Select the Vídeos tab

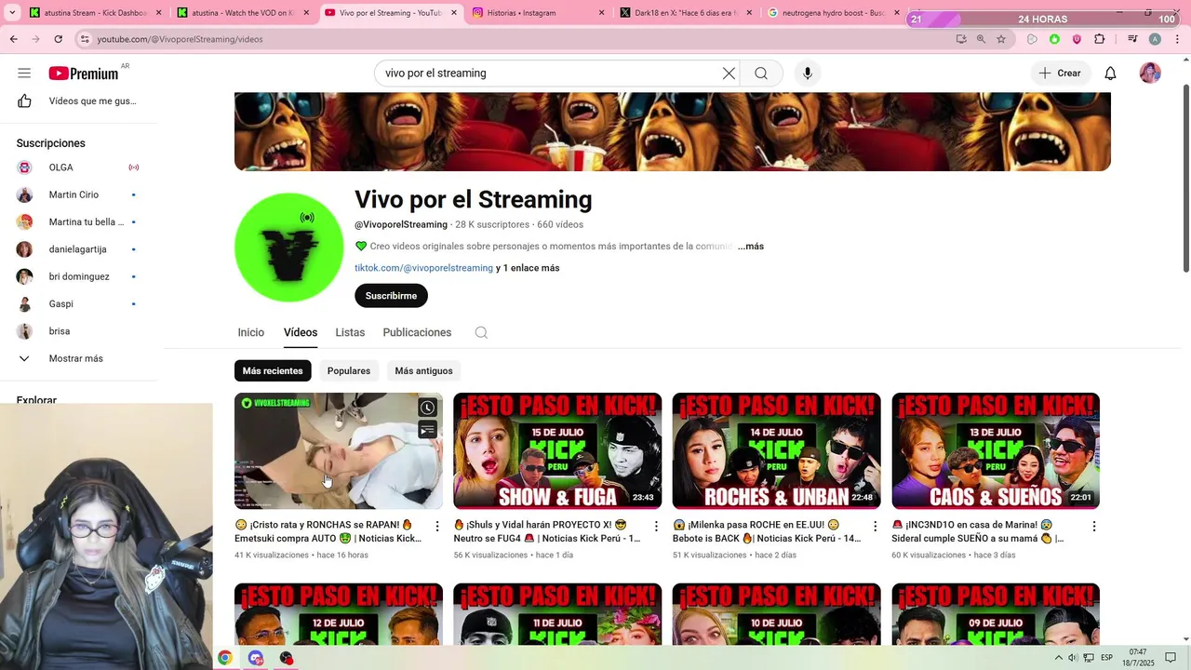pos(301,332)
